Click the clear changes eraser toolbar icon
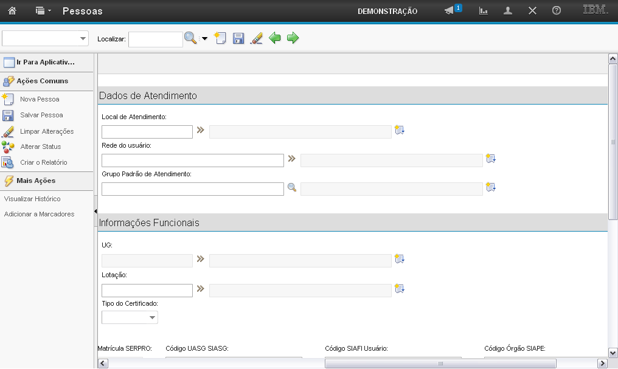The height and width of the screenshot is (369, 618). [257, 38]
